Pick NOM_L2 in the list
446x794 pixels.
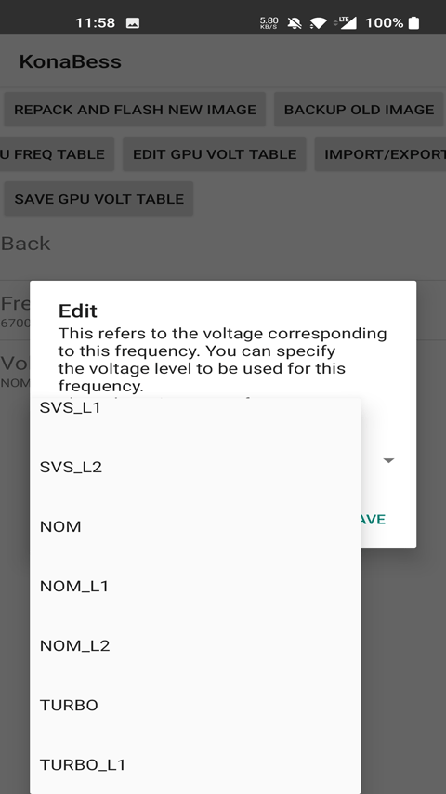(195, 645)
